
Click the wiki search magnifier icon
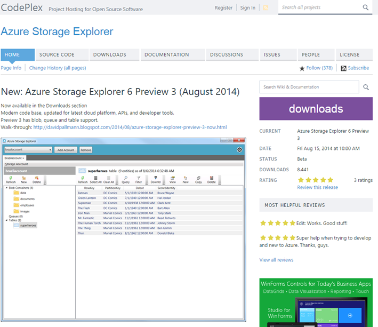pos(366,87)
